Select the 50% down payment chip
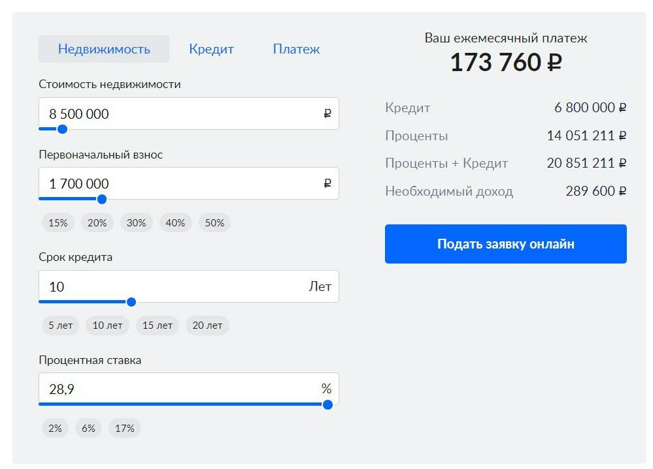The height and width of the screenshot is (469, 653). 214,222
